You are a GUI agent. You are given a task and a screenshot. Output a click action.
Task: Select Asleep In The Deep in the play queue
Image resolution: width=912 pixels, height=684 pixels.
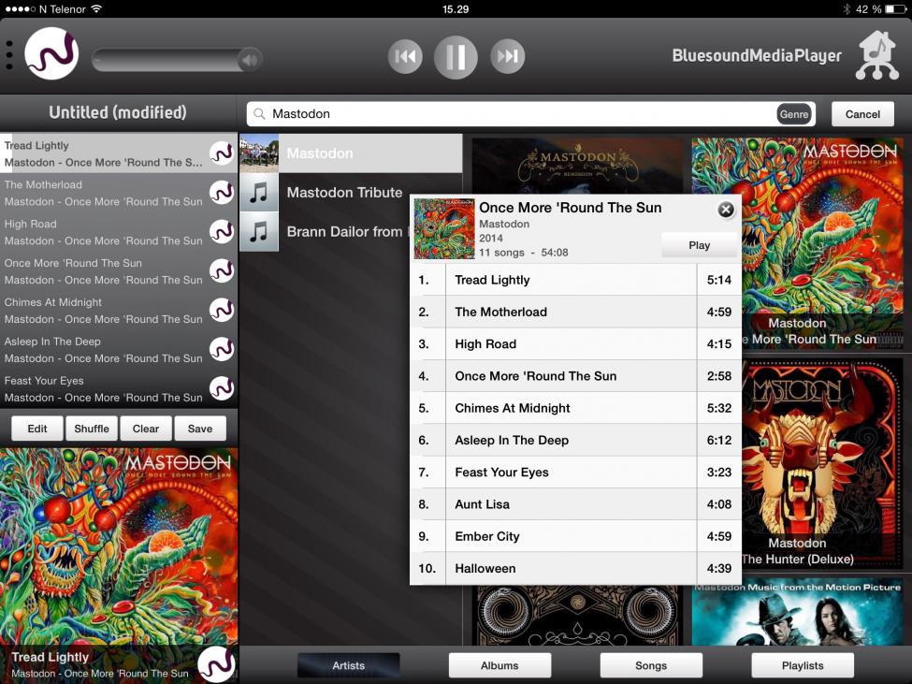pos(119,350)
